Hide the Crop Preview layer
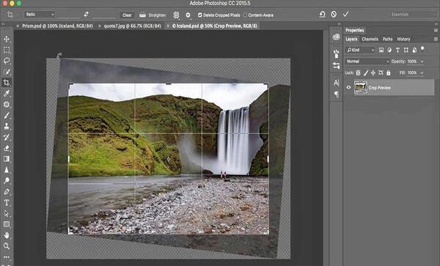Screen dimensions: 440x266 [348, 87]
